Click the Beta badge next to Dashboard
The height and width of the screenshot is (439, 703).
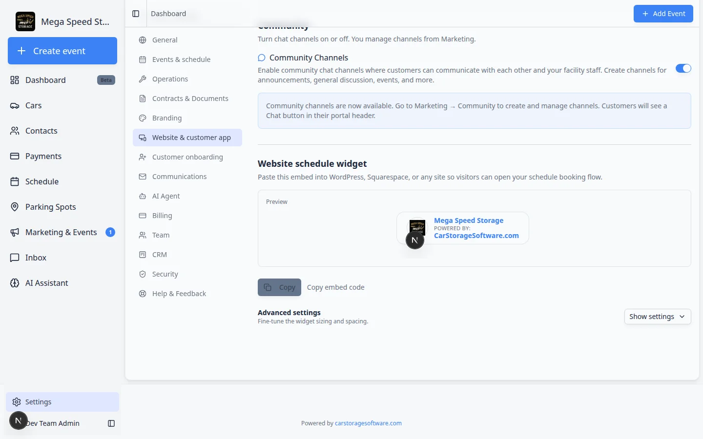coord(106,80)
